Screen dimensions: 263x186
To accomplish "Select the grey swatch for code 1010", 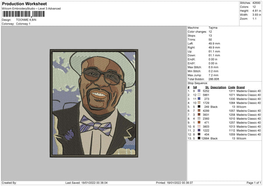I will [199, 118].
